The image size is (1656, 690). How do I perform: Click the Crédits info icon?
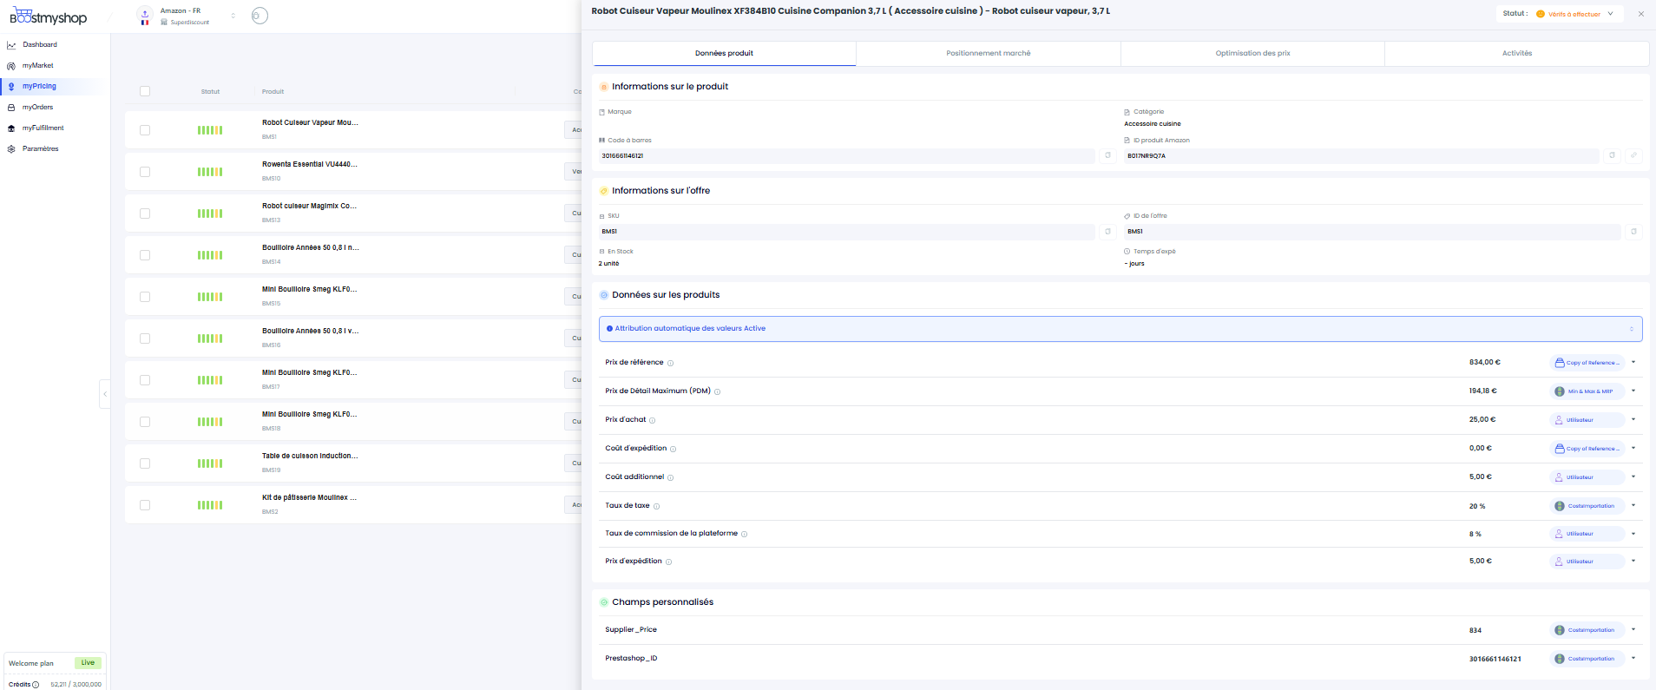[36, 685]
